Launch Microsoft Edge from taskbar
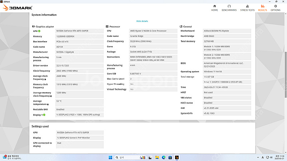 [164, 157]
